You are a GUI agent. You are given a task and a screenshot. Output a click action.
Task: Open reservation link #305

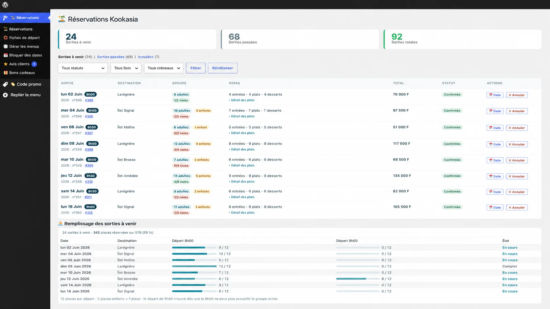pos(89,100)
